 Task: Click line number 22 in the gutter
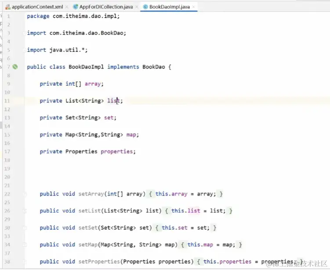coord(7,194)
